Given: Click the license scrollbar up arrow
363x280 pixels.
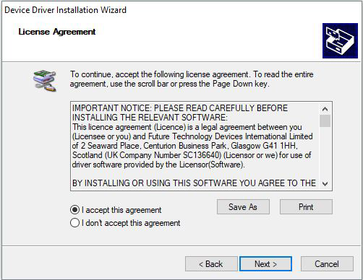Looking at the screenshot, I should (x=325, y=109).
